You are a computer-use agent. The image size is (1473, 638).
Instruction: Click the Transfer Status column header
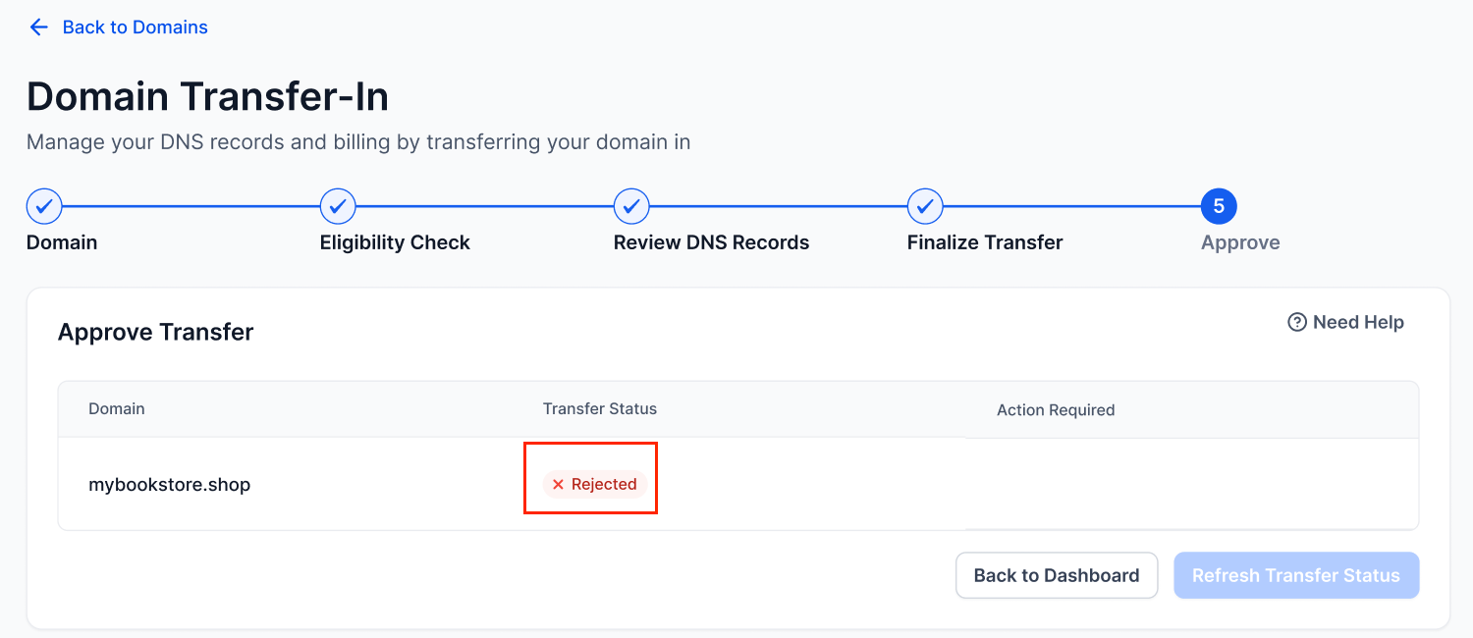[x=600, y=408]
